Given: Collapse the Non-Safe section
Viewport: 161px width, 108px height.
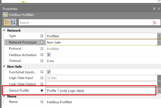Looking at the screenshot, I should [x=4, y=66].
